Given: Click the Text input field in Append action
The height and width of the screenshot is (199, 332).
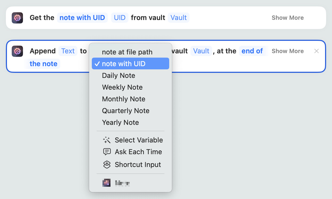Looking at the screenshot, I should [x=68, y=51].
